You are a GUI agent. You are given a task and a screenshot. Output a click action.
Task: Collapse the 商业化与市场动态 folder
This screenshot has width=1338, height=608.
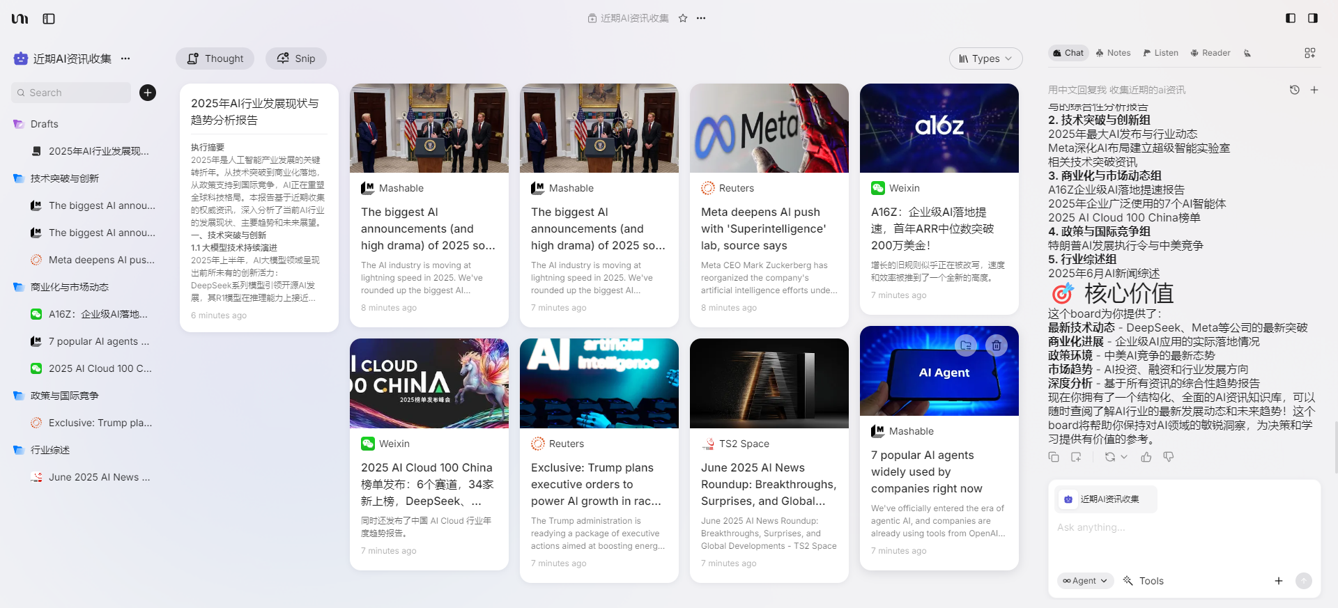pos(19,287)
